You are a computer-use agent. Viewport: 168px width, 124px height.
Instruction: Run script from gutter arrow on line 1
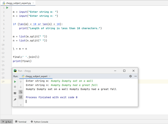pyautogui.click(x=7, y=8)
